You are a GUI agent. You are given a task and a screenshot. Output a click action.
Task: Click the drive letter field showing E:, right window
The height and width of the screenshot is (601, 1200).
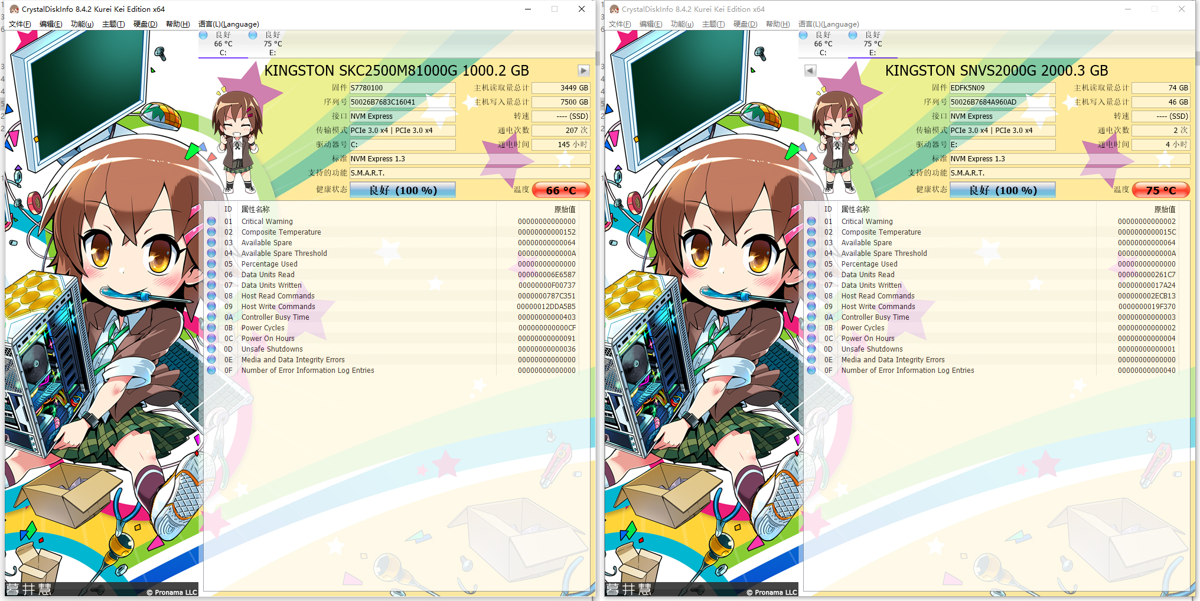(1003, 145)
